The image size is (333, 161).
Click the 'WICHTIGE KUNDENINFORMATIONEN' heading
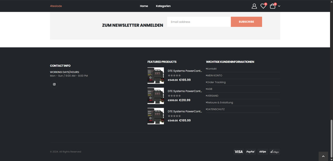click(x=230, y=62)
